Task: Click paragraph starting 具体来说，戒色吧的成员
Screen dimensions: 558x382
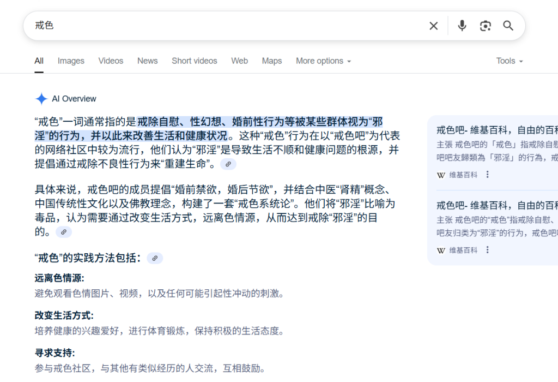Action: (215, 211)
